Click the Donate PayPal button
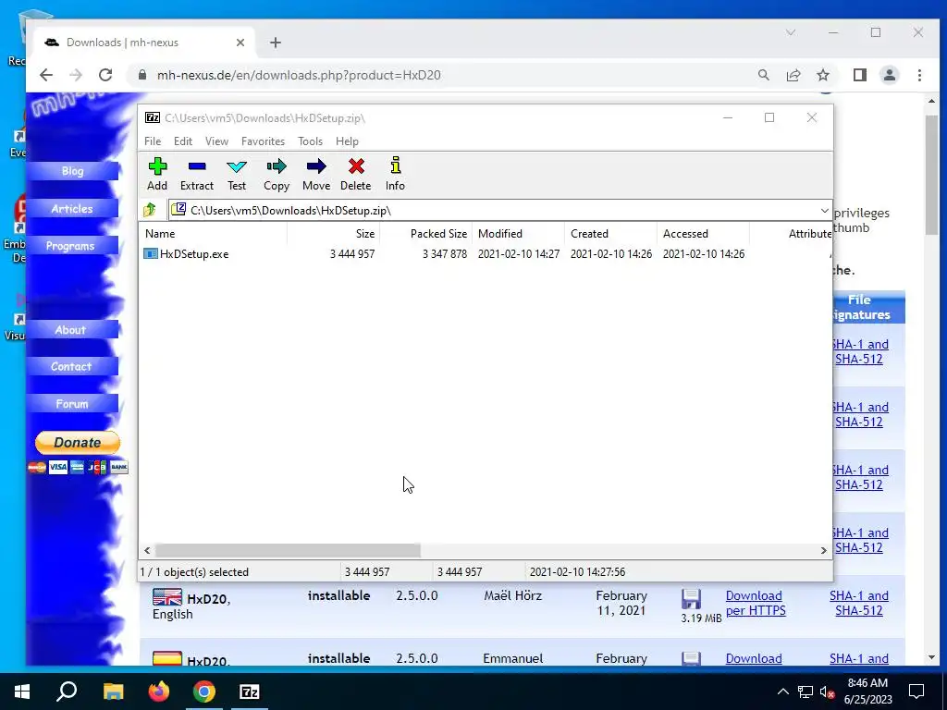Screen dimensions: 947x710 click(x=78, y=443)
